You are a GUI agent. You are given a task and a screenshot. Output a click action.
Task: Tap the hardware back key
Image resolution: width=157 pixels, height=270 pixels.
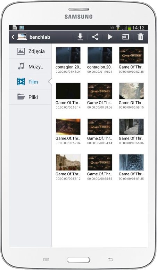(110, 259)
